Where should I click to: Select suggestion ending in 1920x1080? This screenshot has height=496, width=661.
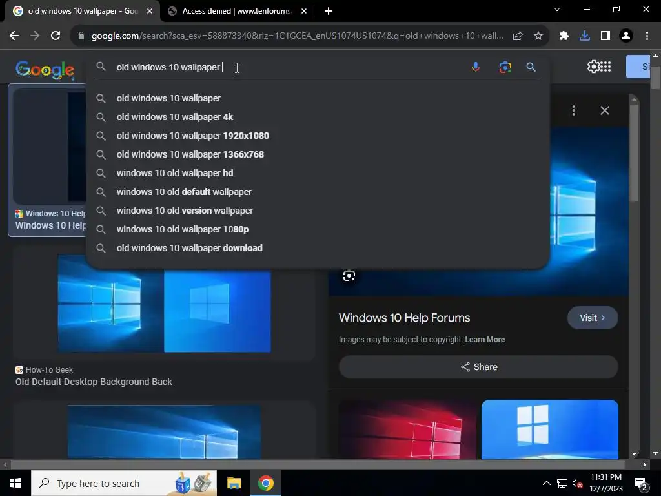192,136
